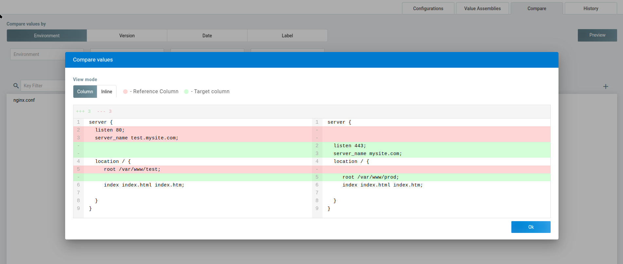Click the pink Reference Column legend dot
This screenshot has height=264, width=623.
(x=125, y=92)
